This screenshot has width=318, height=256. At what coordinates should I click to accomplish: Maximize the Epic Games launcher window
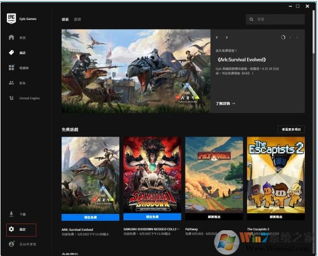coord(298,6)
